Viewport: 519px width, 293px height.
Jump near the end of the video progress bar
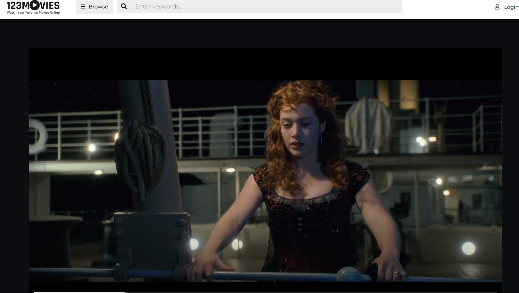click(489, 292)
